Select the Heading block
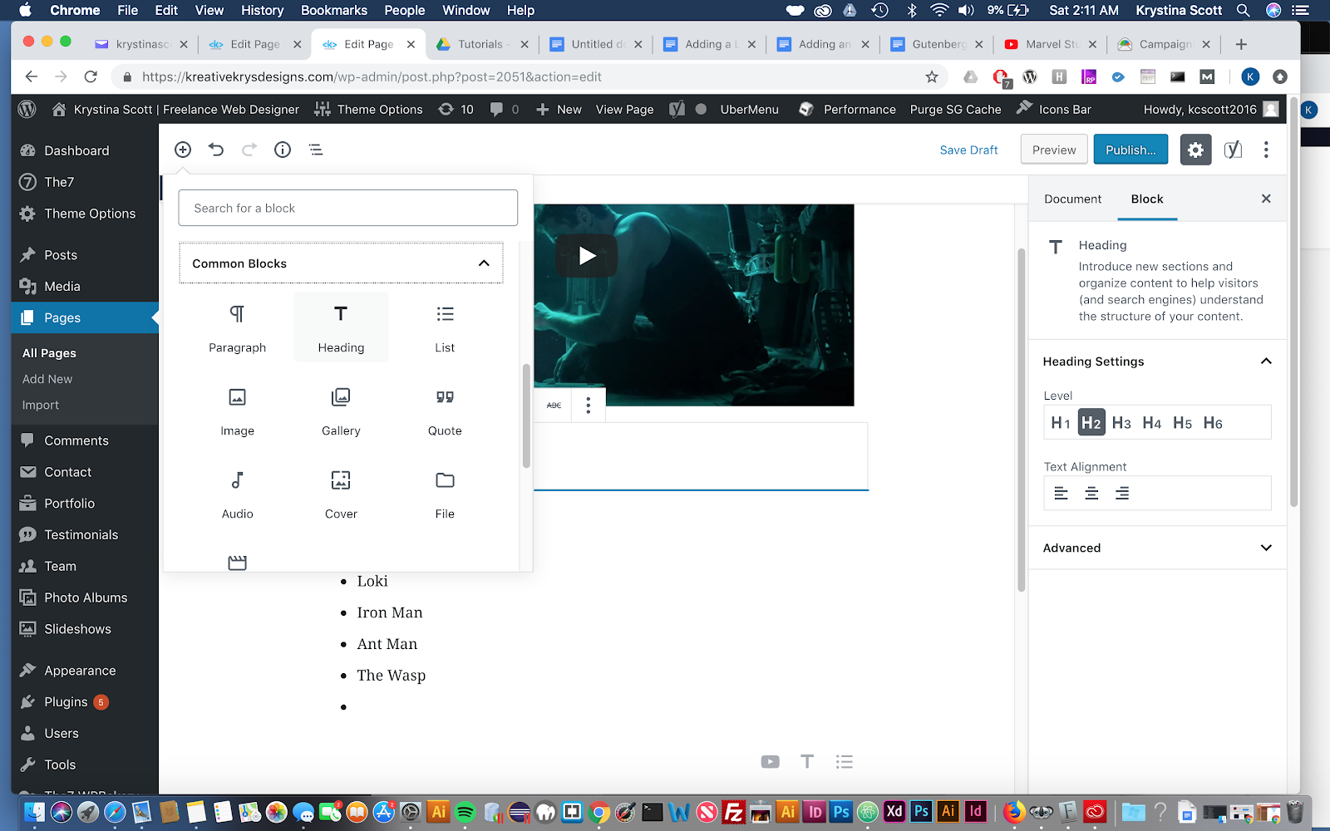The image size is (1330, 831). point(341,327)
